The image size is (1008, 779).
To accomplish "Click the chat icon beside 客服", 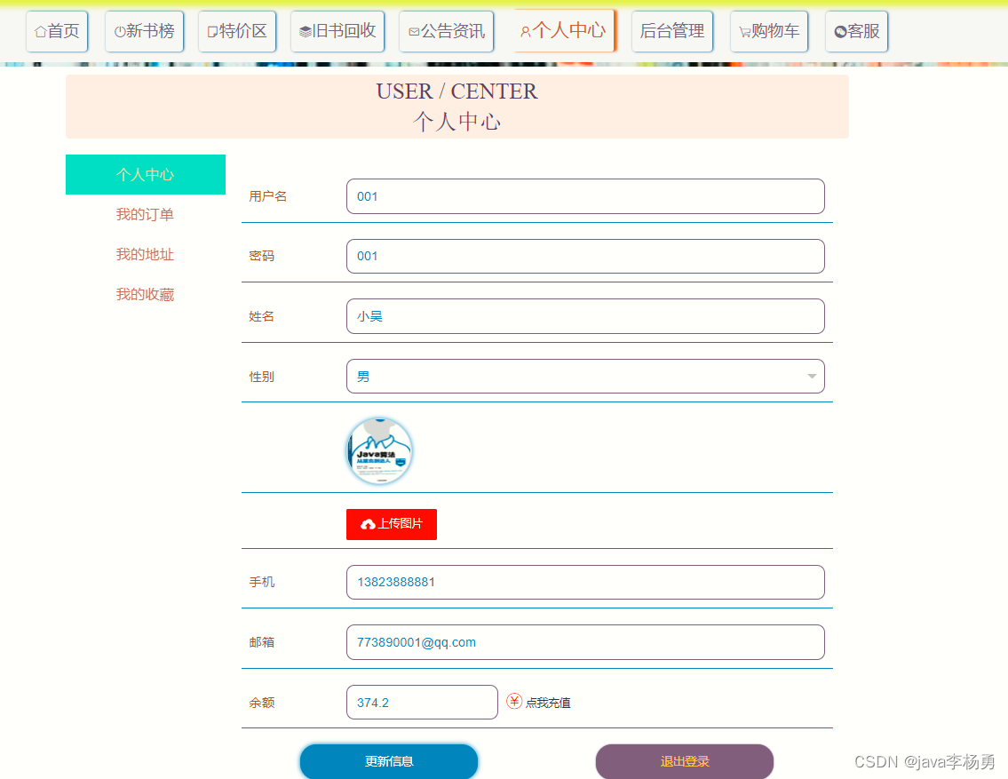I will point(840,32).
